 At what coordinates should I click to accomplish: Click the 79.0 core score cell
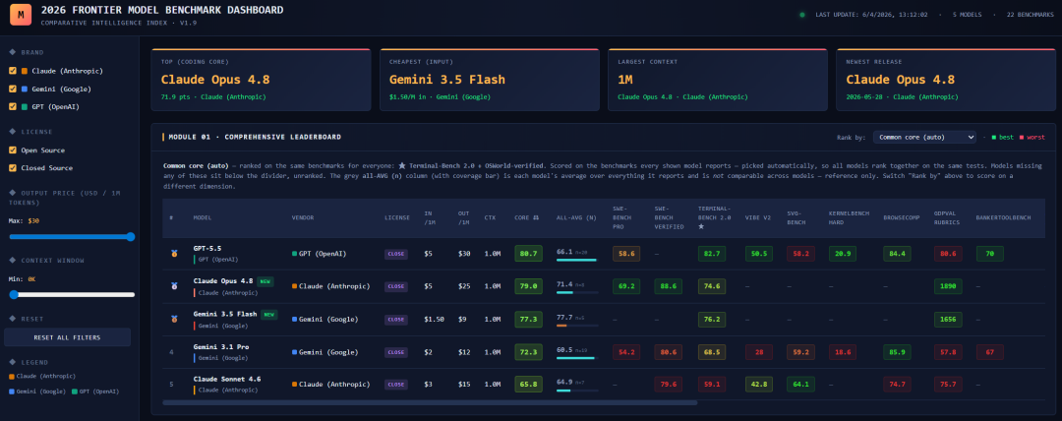528,287
